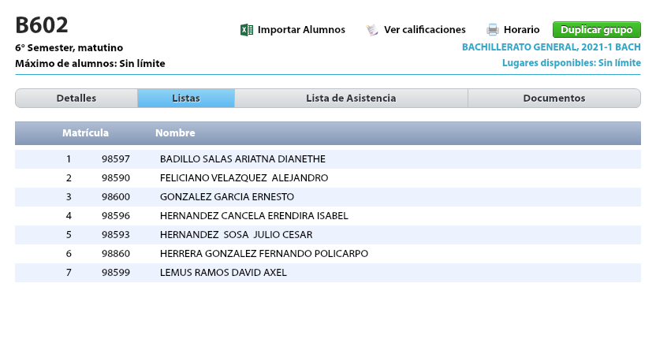Open Ver calificaciones link
The image size is (656, 354).
(424, 30)
